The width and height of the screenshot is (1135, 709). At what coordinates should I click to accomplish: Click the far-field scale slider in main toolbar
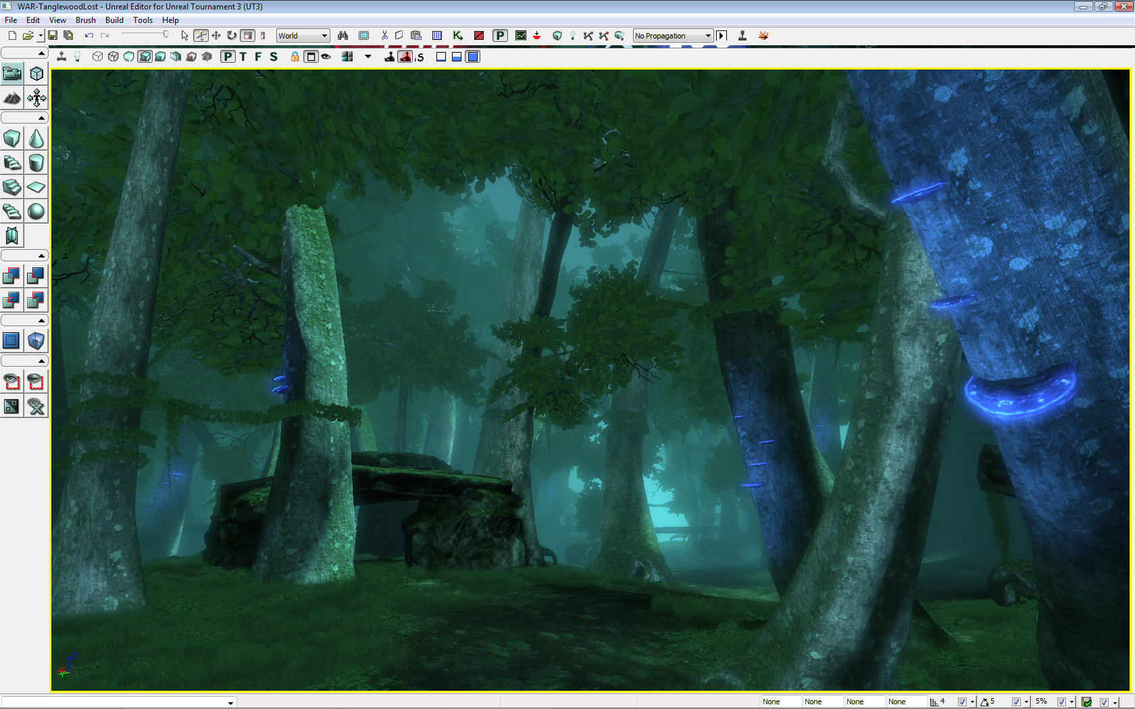point(145,35)
